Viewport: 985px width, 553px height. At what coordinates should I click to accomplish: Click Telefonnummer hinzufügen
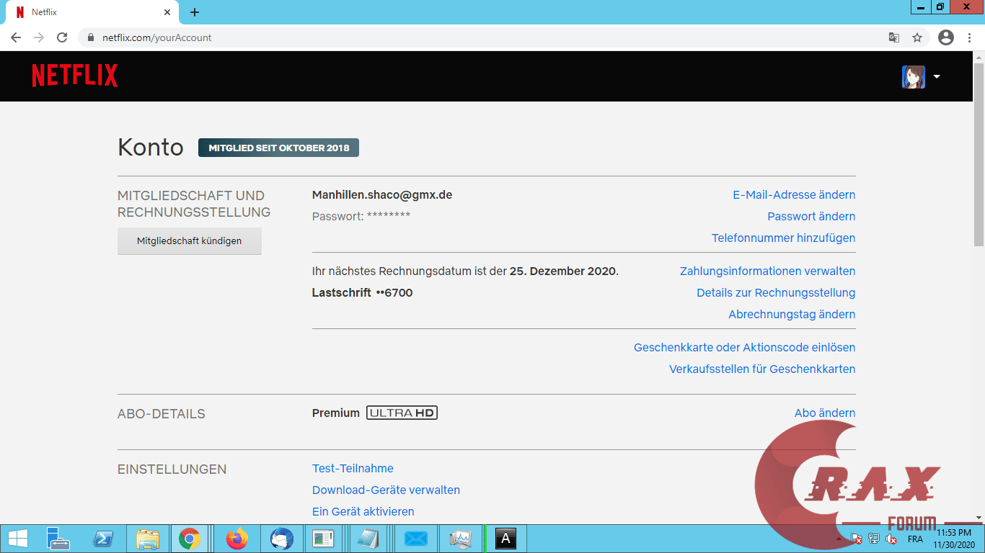[x=784, y=238]
